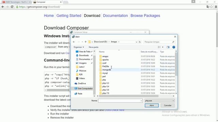The width and height of the screenshot is (218, 122).
Task: Reload the Composer page
Action: pyautogui.click(x=12, y=7)
